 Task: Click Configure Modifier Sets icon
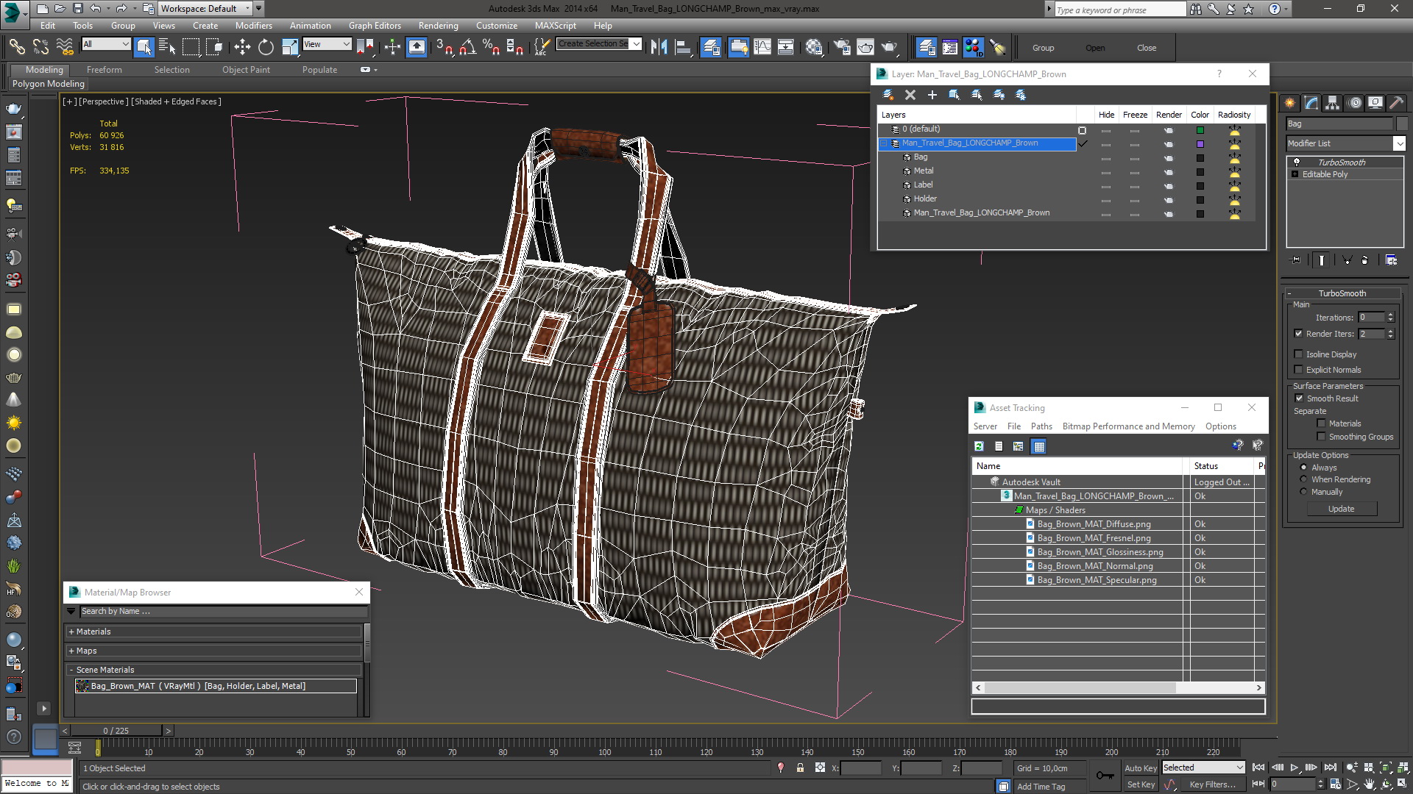pyautogui.click(x=1391, y=260)
